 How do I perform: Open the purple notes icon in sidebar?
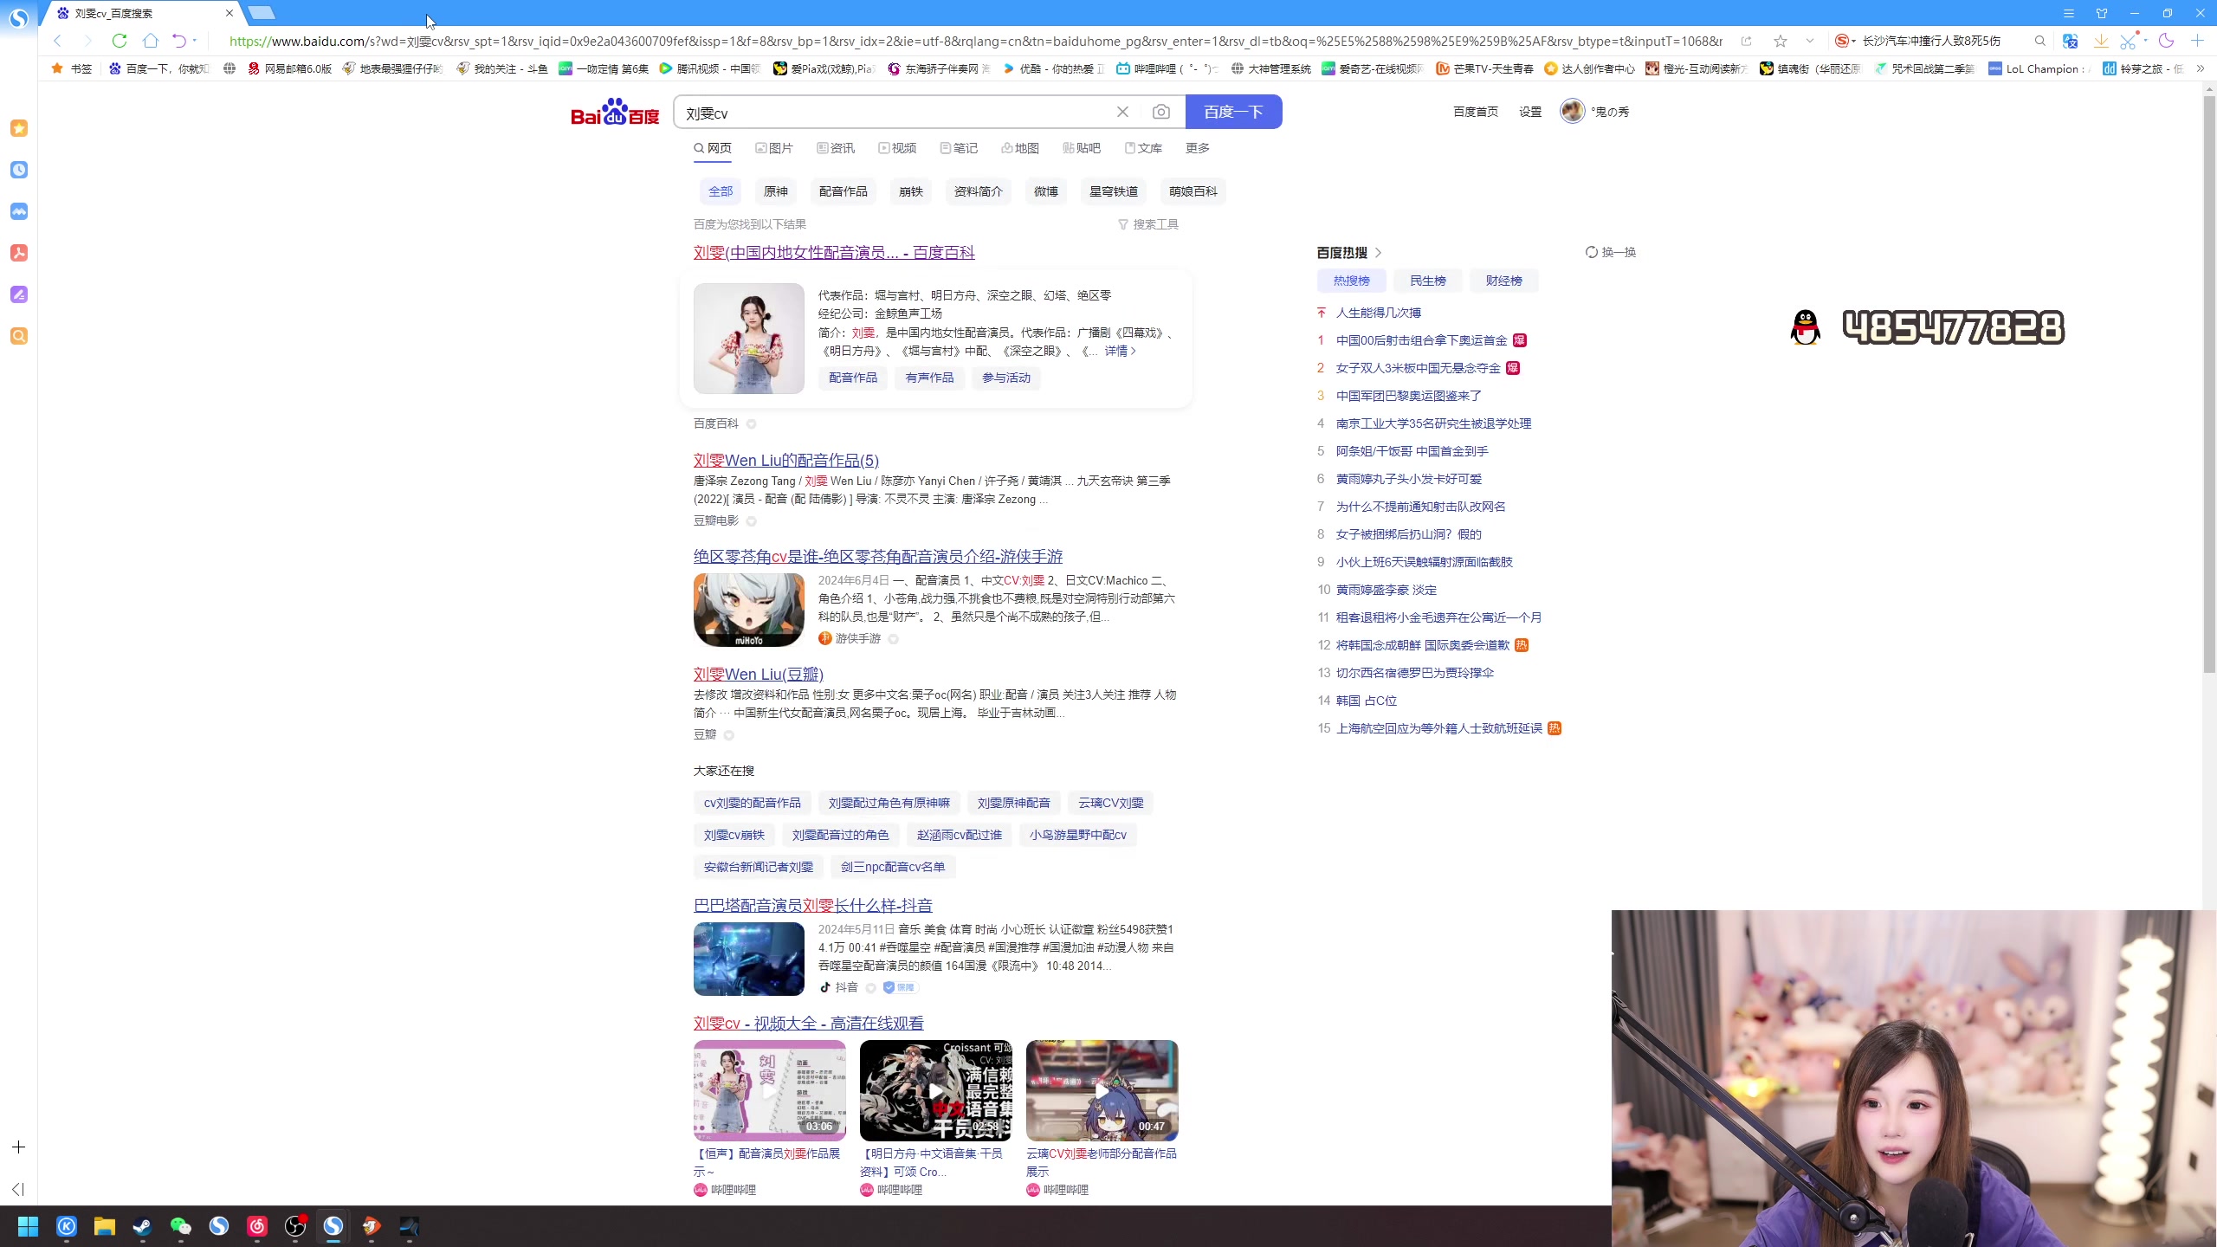[19, 294]
